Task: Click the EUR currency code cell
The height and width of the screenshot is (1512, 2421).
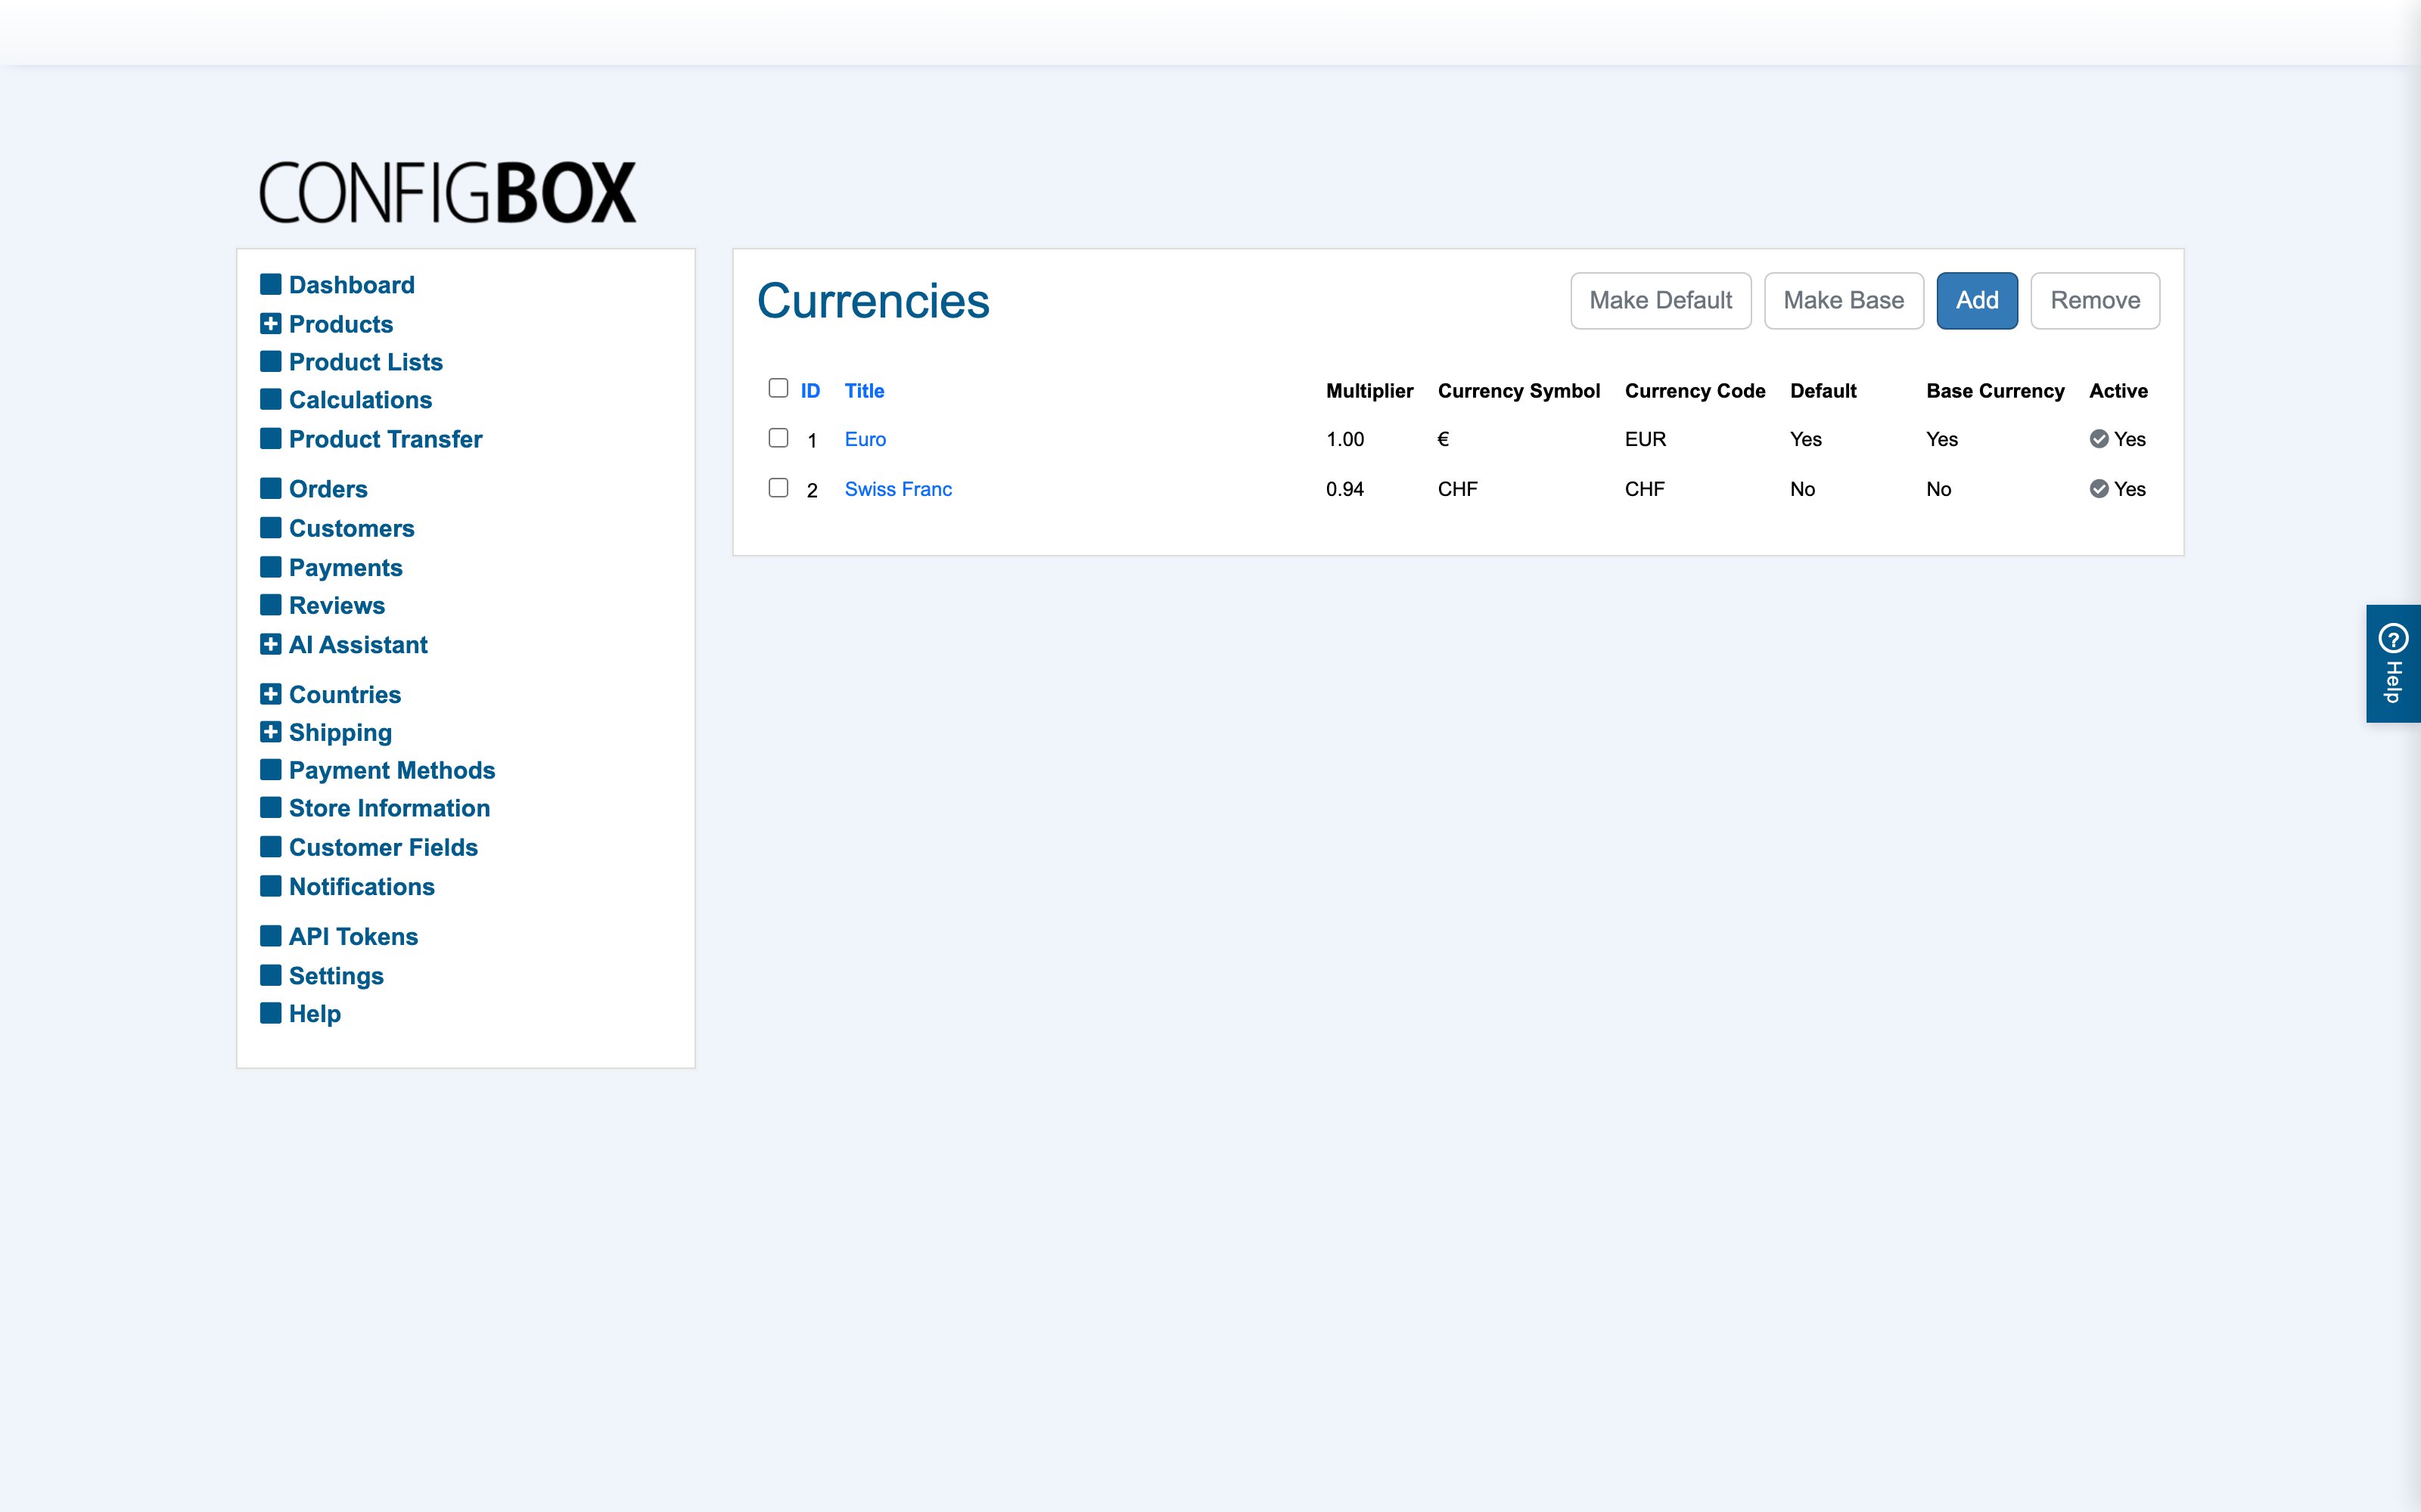Action: tap(1646, 439)
